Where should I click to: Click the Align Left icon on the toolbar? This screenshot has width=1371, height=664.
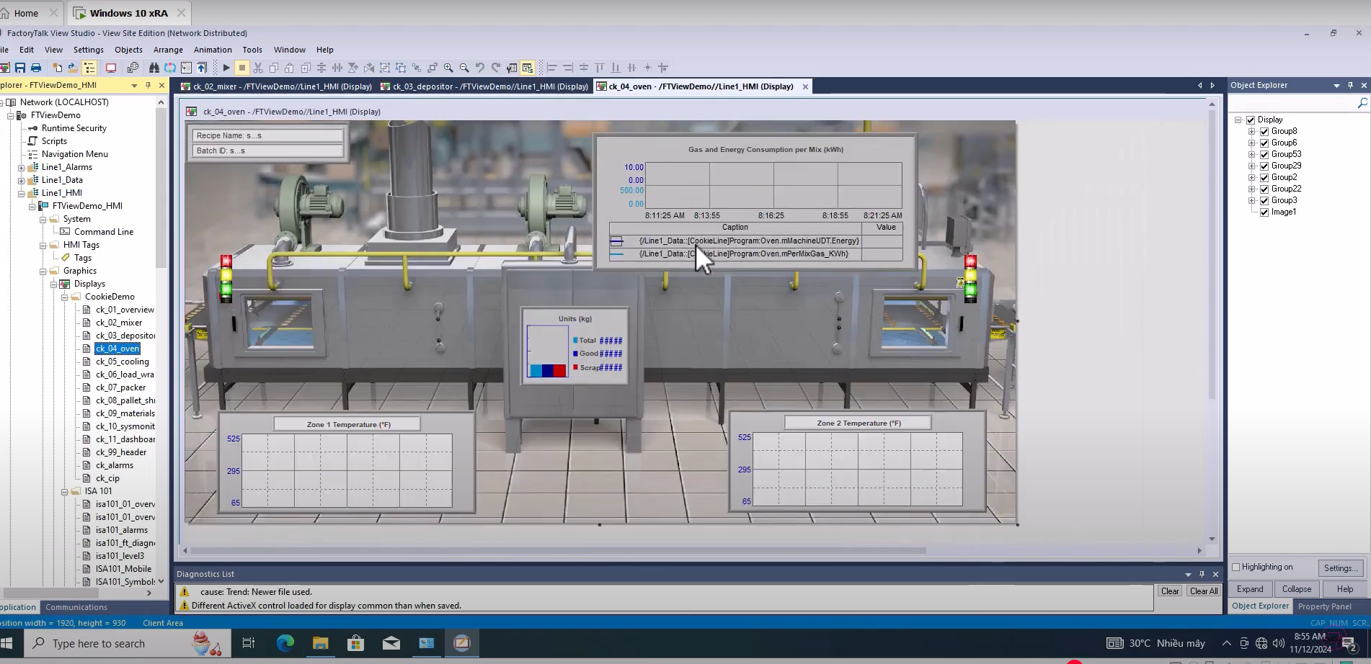(x=551, y=67)
